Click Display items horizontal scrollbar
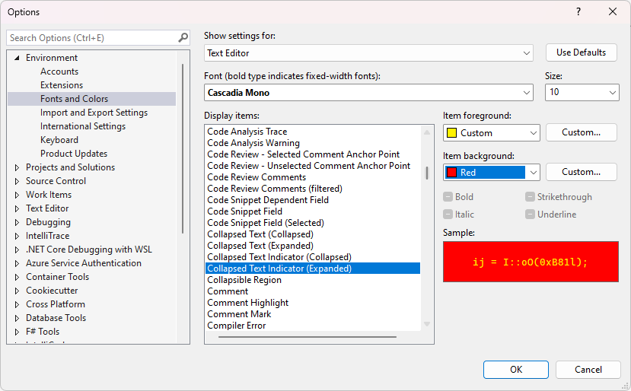Image resolution: width=631 pixels, height=391 pixels. coord(308,337)
